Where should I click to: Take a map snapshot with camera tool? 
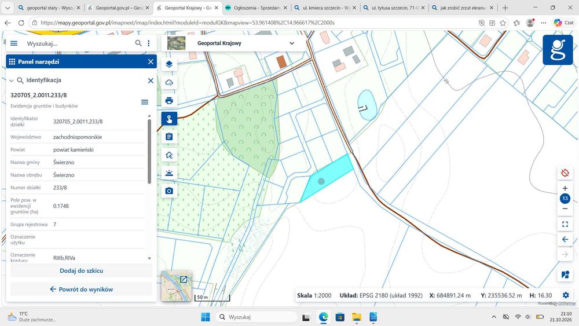(x=169, y=191)
